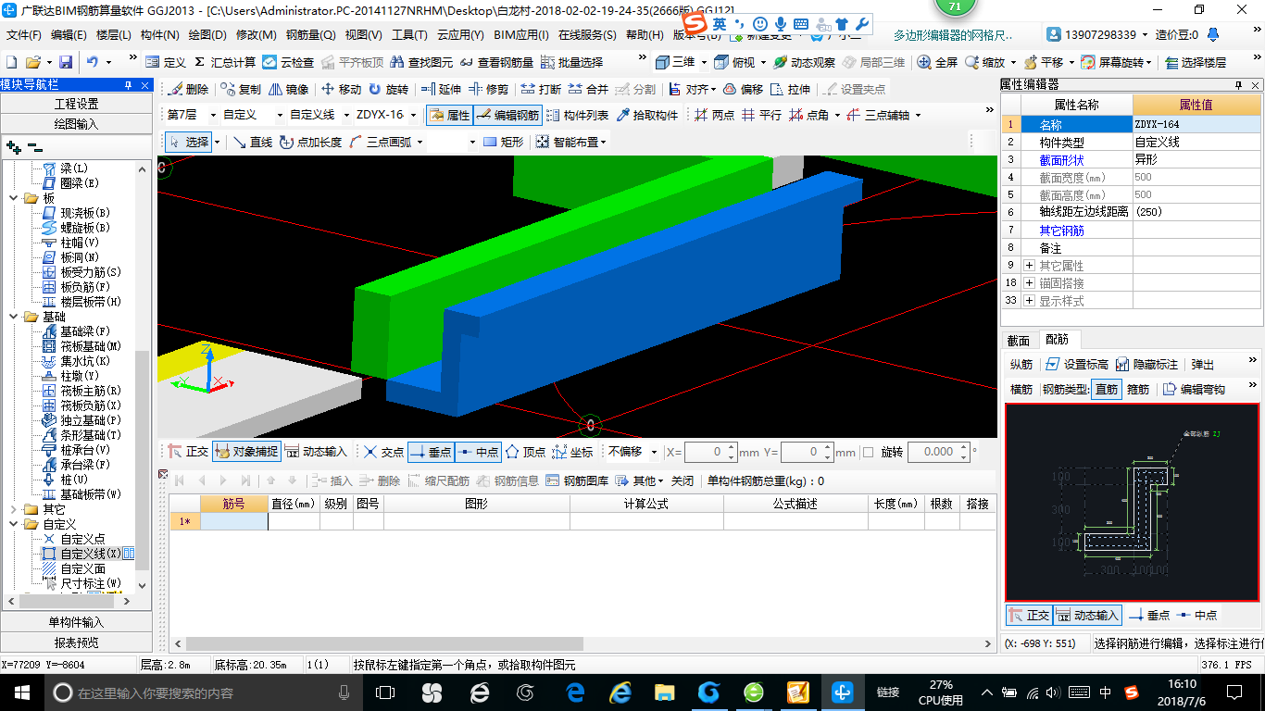Toggle the 编辑钢筋 edit rebar button
1265x711 pixels.
pos(507,115)
